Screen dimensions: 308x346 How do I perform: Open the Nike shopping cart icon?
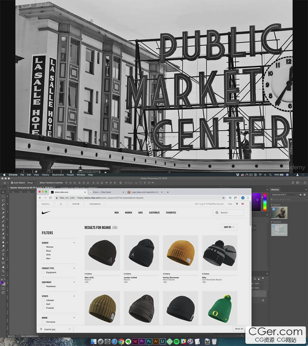point(237,204)
